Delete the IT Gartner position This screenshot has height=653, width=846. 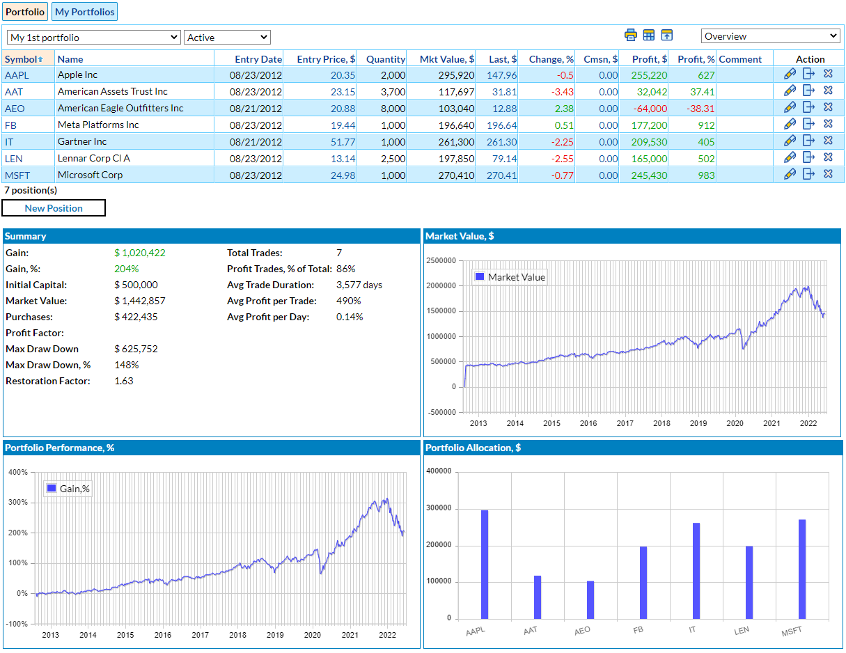(x=828, y=140)
